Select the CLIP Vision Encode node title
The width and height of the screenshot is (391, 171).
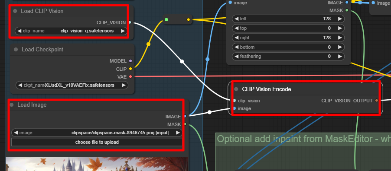pos(267,89)
